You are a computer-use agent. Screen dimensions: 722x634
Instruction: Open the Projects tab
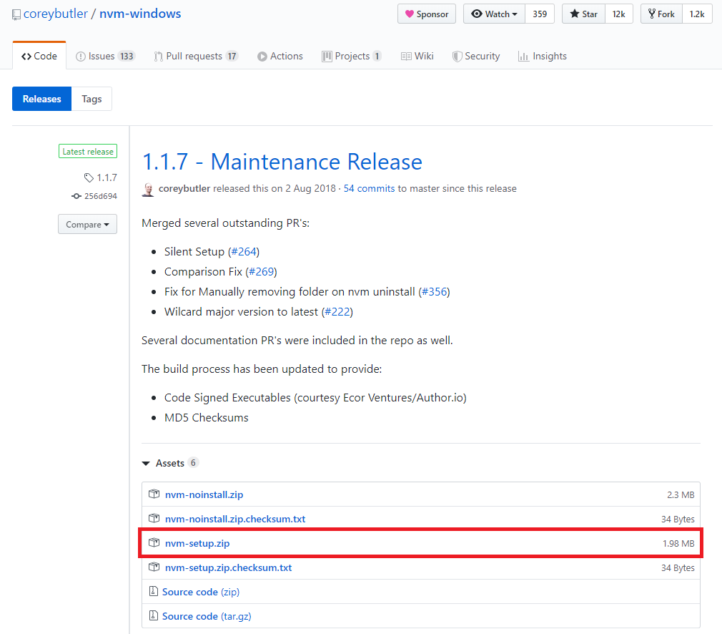point(352,57)
